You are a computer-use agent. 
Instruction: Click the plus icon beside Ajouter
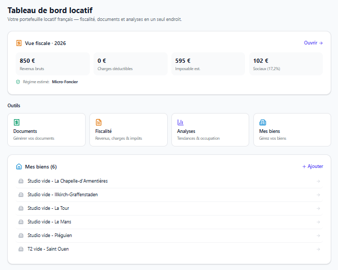coord(304,166)
